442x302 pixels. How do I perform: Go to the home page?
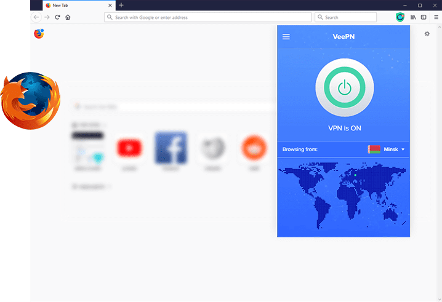point(68,17)
